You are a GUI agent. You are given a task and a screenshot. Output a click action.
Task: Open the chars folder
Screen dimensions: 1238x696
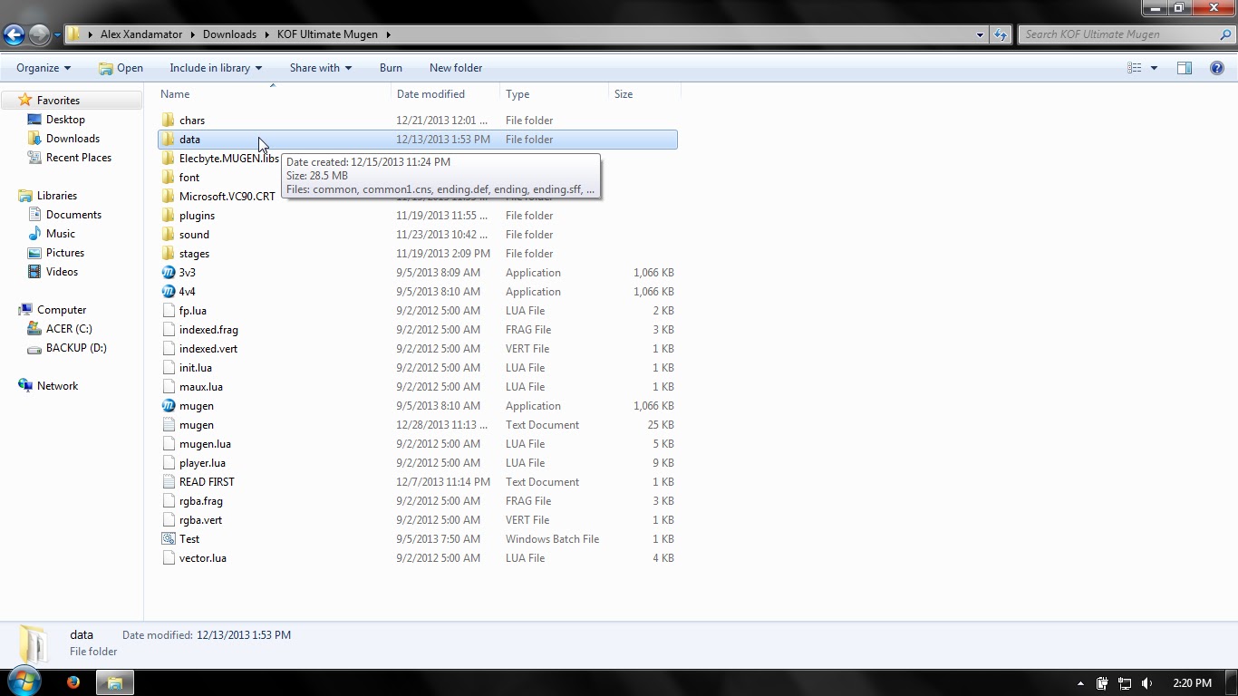[192, 120]
